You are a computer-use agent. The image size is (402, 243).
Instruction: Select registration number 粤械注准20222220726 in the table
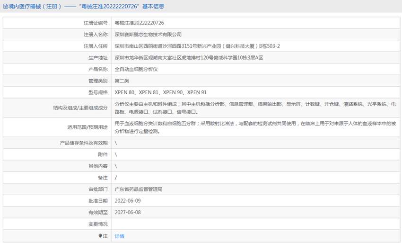click(139, 23)
